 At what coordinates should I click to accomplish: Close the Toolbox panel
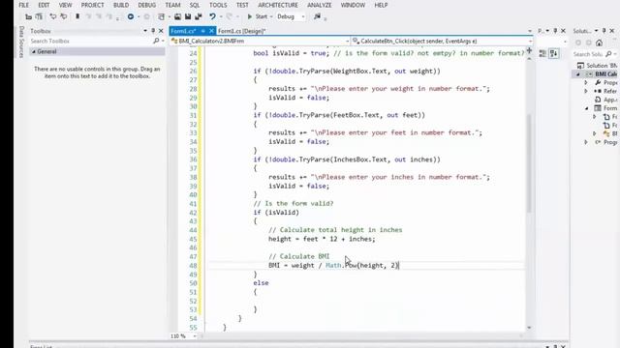tap(161, 31)
